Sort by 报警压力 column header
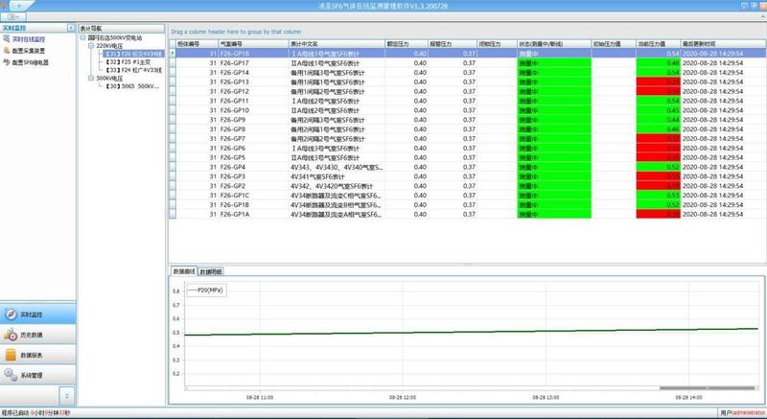Screen dimensions: 767x419 click(x=453, y=44)
